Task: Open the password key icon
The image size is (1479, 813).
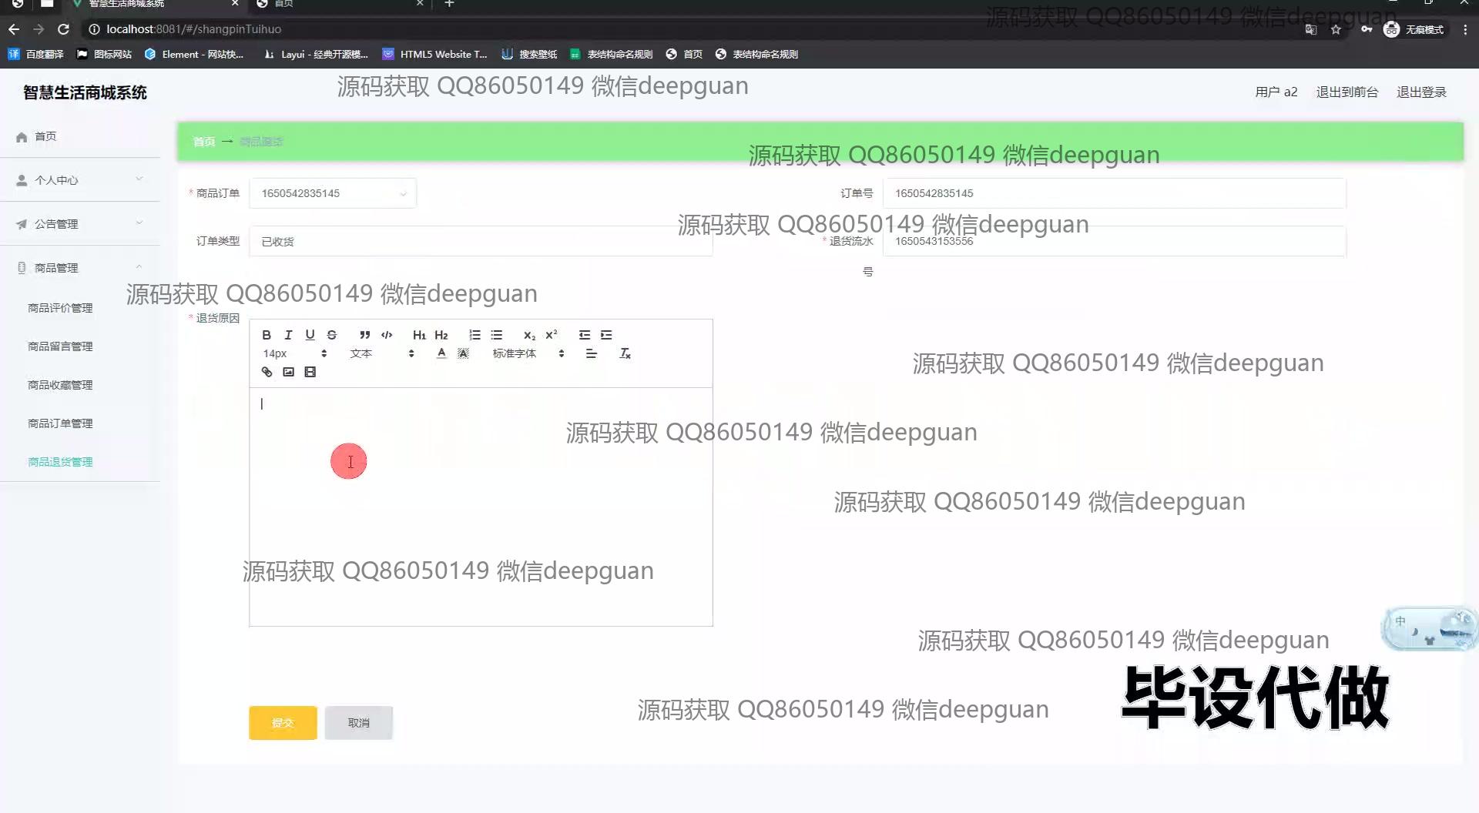Action: [x=1367, y=29]
